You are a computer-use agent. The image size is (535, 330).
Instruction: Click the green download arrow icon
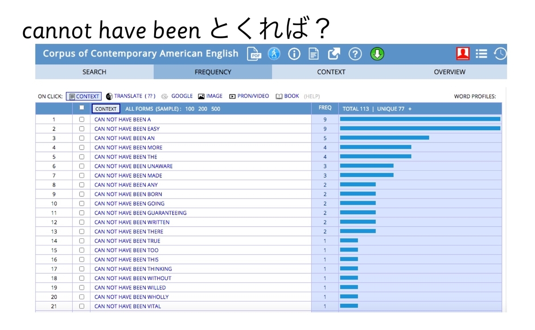click(377, 54)
